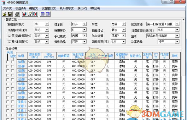Image resolution: width=187 pixels, height=120 pixels.
Task: Tick the 关闭 checkbox for 信道9
Action: click(8, 97)
